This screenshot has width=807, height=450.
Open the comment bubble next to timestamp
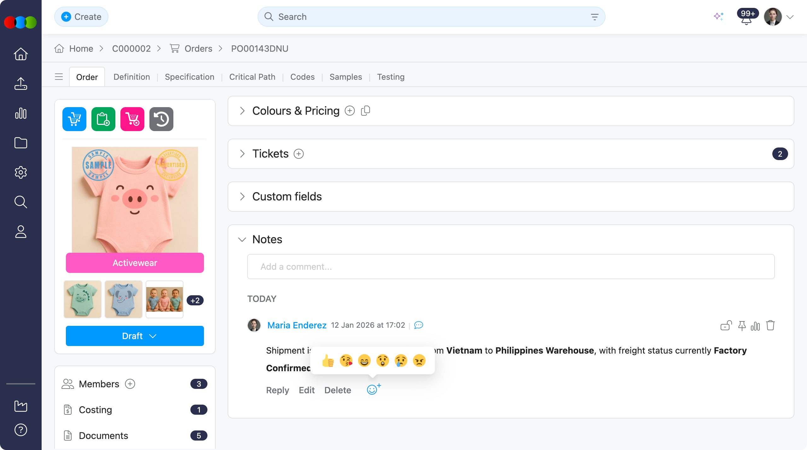[419, 325]
